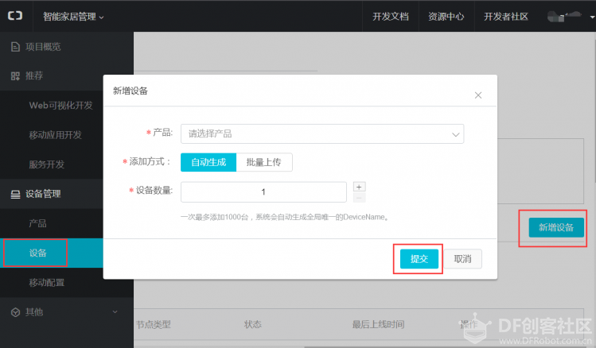This screenshot has height=348, width=596.
Task: Click 提交 to submit the device
Action: [x=419, y=259]
